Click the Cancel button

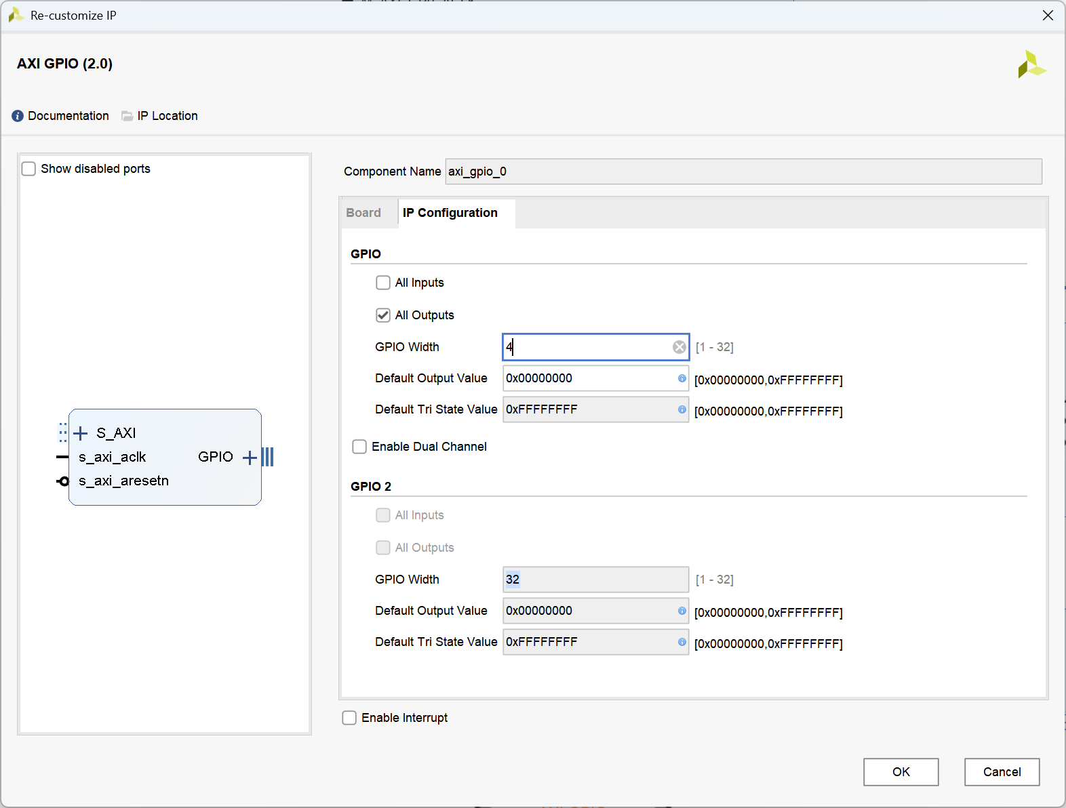pos(1002,772)
